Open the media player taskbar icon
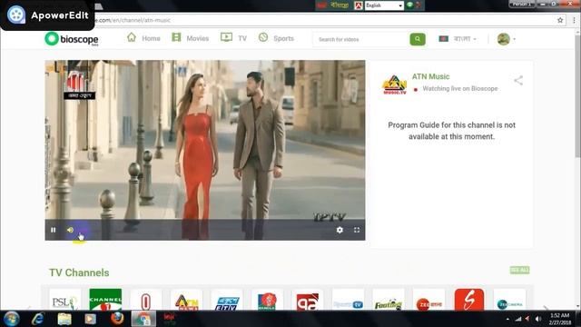 pyautogui.click(x=91, y=319)
